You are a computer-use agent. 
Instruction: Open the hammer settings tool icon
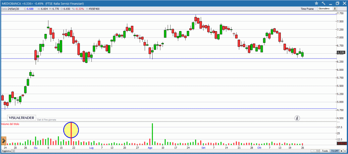(x=324, y=3)
